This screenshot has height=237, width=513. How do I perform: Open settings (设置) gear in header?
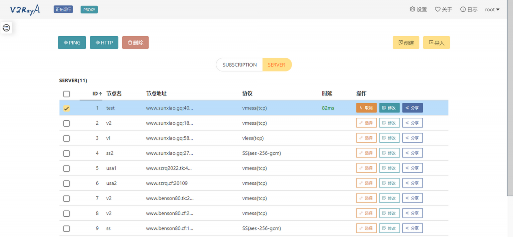coord(418,9)
